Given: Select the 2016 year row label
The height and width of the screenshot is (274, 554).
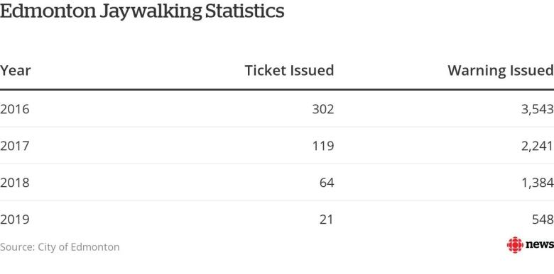Looking at the screenshot, I should click(x=14, y=109).
